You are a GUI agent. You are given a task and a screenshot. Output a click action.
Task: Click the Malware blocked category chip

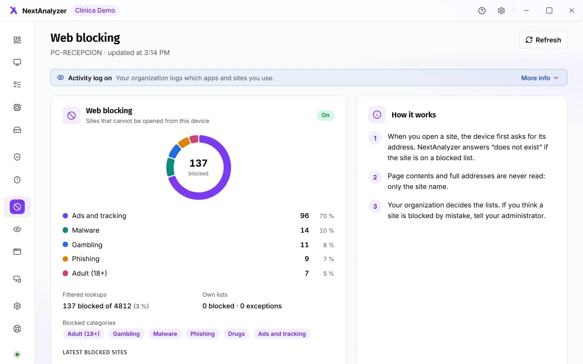point(165,334)
